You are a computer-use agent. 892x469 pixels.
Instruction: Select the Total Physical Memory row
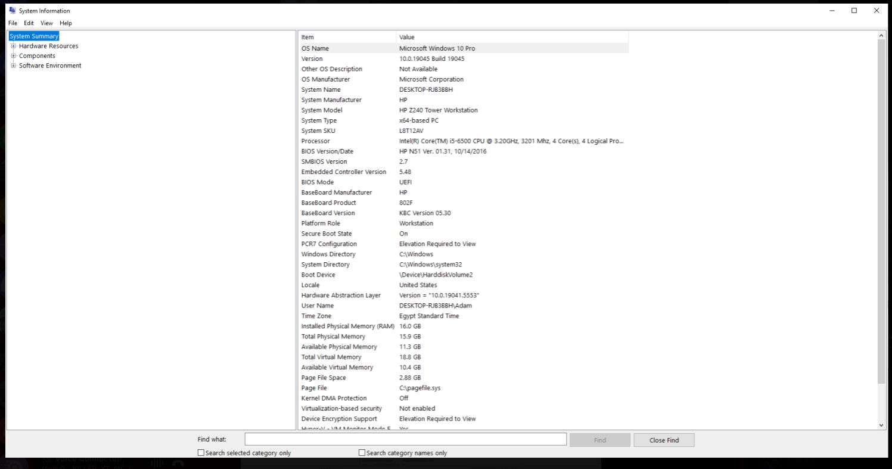pos(464,336)
